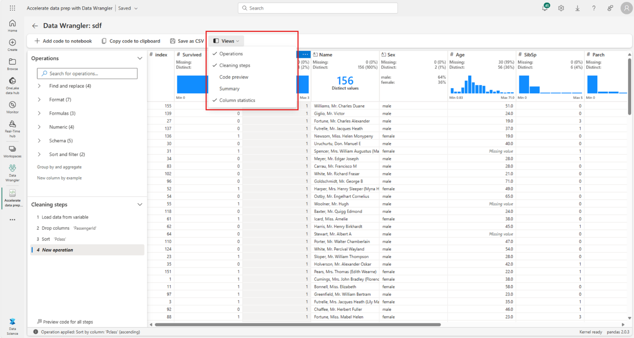Click the Search for operations field
The height and width of the screenshot is (338, 634).
tap(87, 73)
